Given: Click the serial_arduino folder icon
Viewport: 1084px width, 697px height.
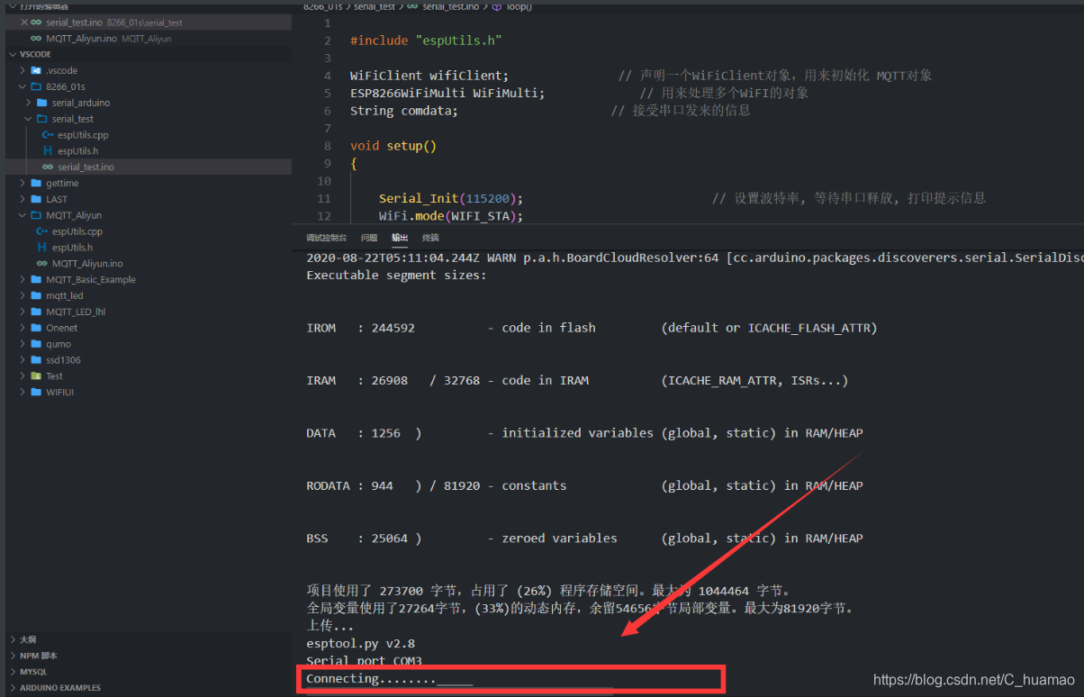Looking at the screenshot, I should click(x=41, y=103).
